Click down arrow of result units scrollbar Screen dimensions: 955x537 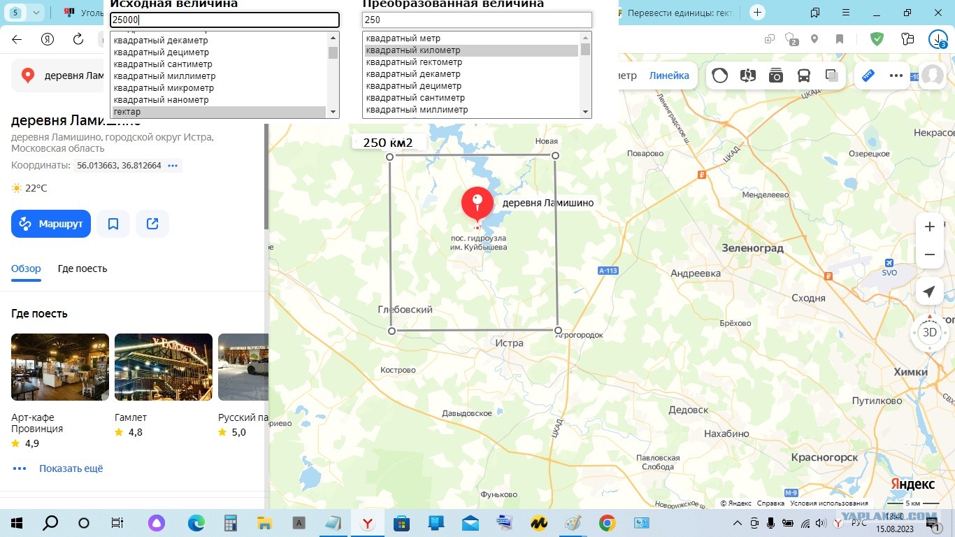[585, 112]
